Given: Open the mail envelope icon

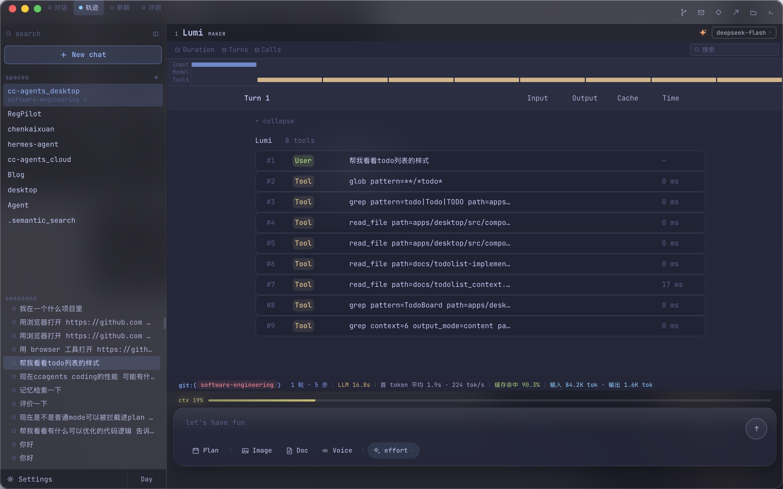Looking at the screenshot, I should 701,12.
